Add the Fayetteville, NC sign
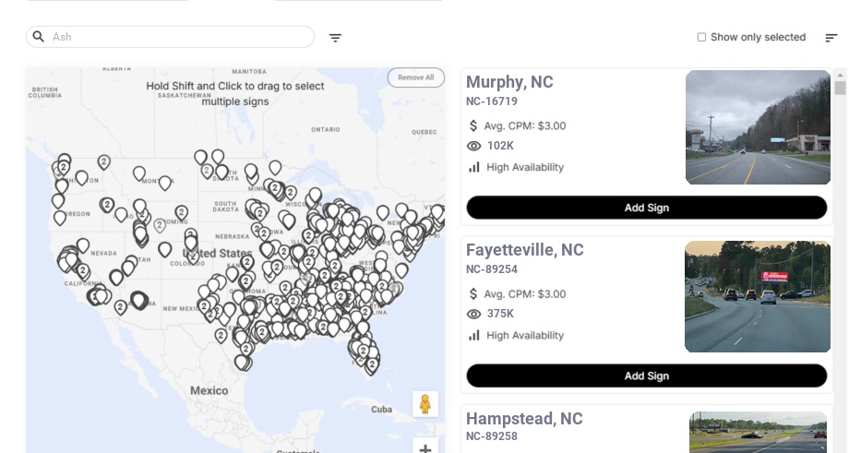 pyautogui.click(x=646, y=376)
